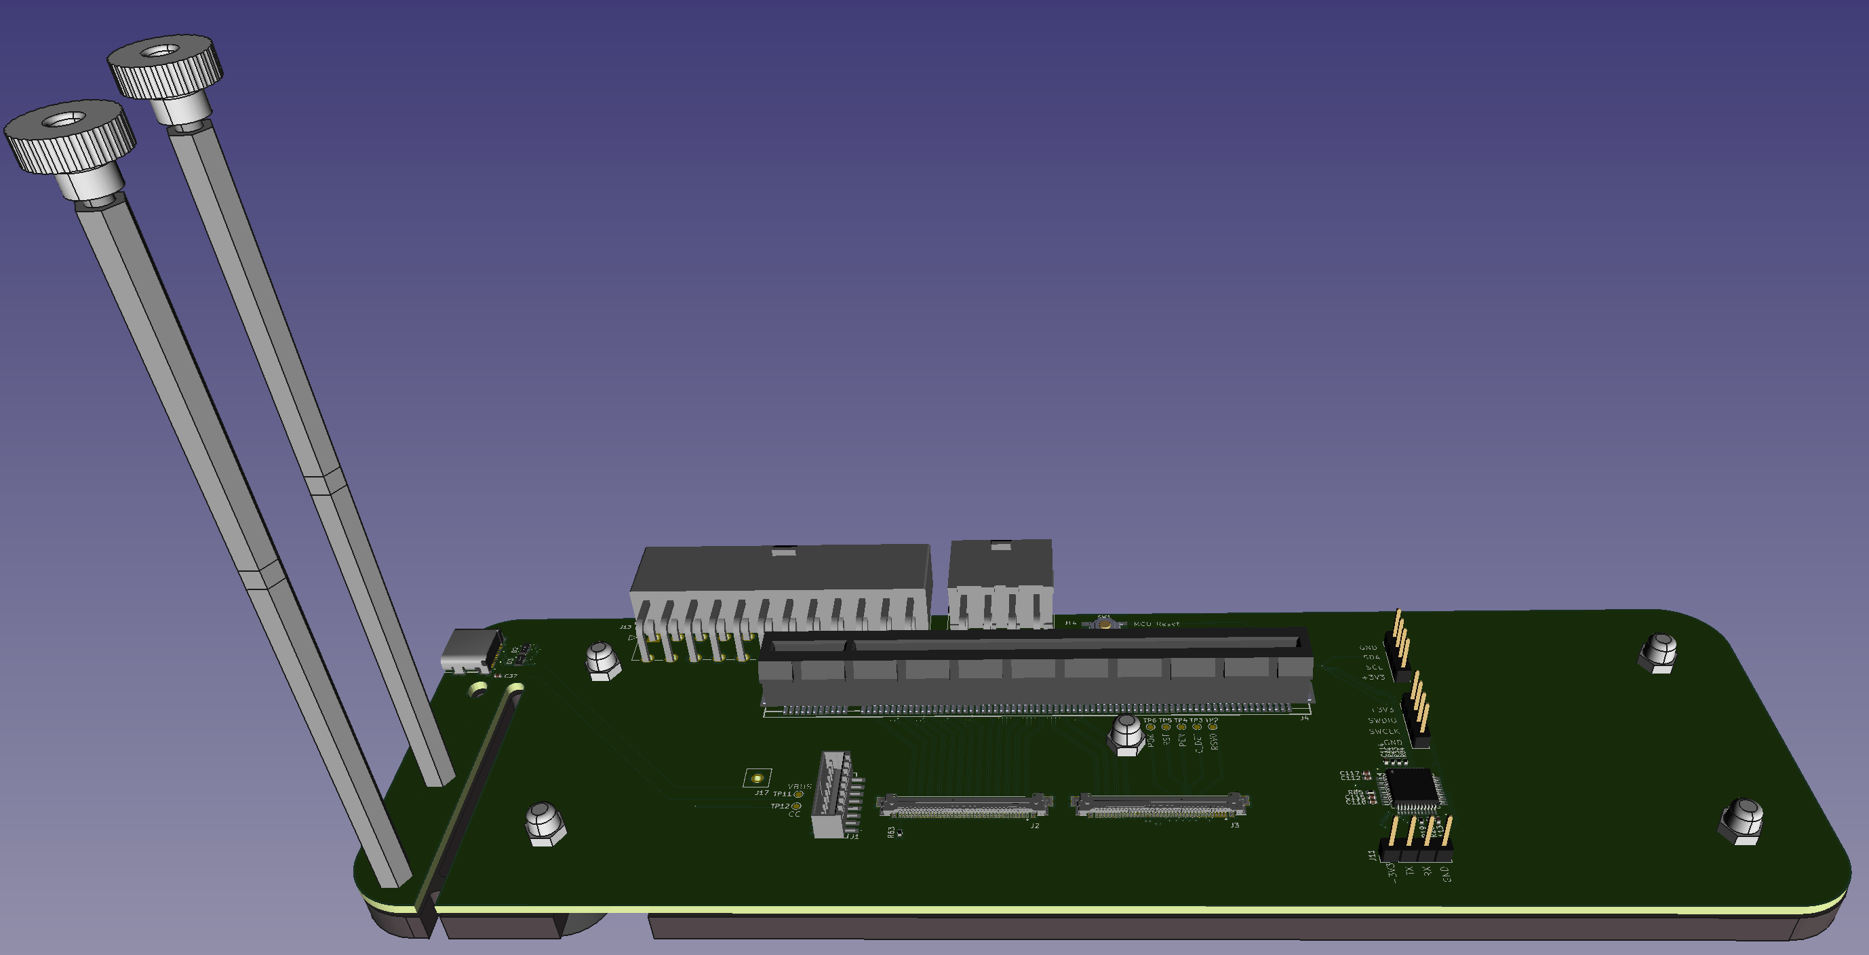Click the long black PCIe slot J4
The image size is (1869, 955).
click(x=1036, y=667)
